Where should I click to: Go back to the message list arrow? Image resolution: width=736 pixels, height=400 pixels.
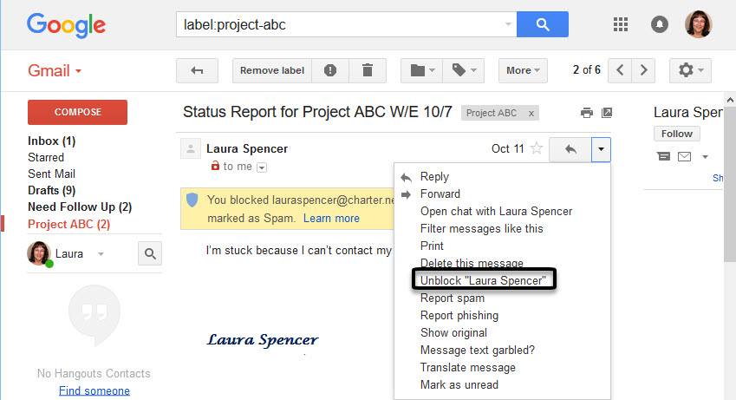coord(197,70)
